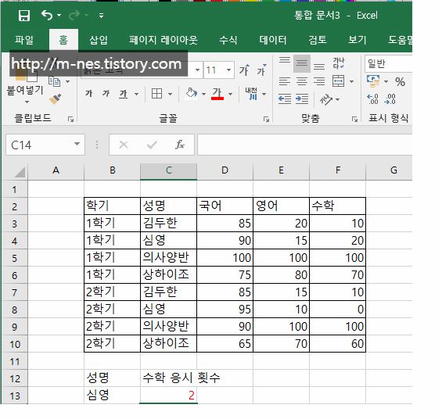The image size is (442, 419).
Task: Click the phonetic guide 내천 icon
Action: pyautogui.click(x=251, y=94)
